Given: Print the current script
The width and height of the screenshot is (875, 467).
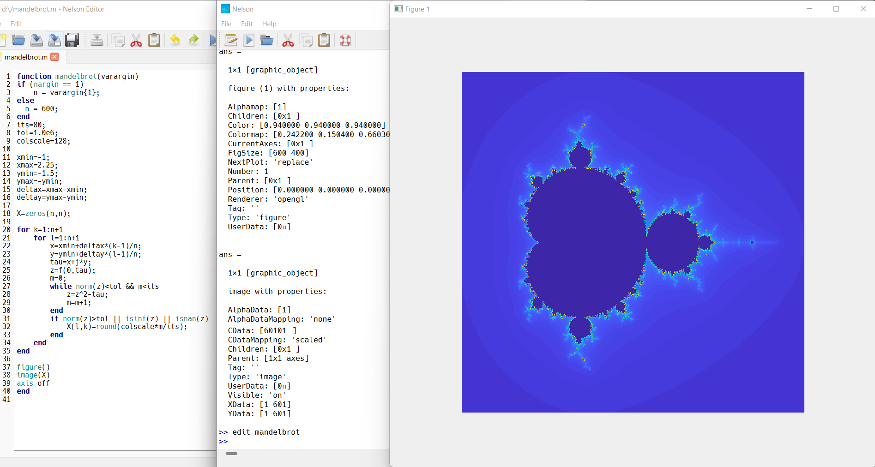Looking at the screenshot, I should point(97,40).
